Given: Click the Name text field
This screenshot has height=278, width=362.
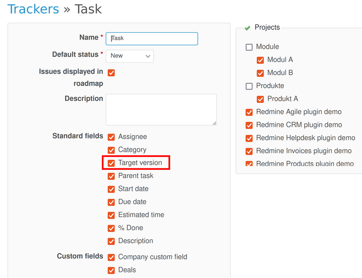Looking at the screenshot, I should click(152, 38).
